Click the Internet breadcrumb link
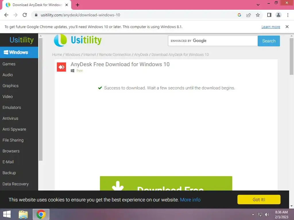This screenshot has width=294, height=220. 90,55
